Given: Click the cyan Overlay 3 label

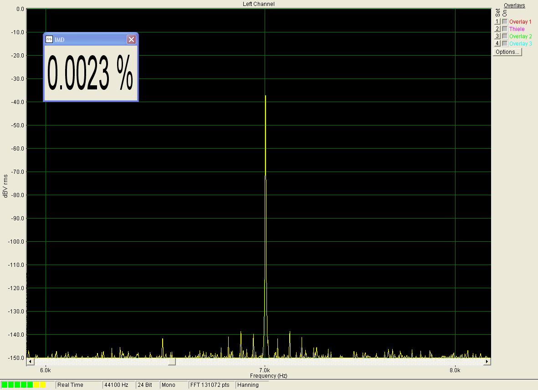Looking at the screenshot, I should (521, 44).
